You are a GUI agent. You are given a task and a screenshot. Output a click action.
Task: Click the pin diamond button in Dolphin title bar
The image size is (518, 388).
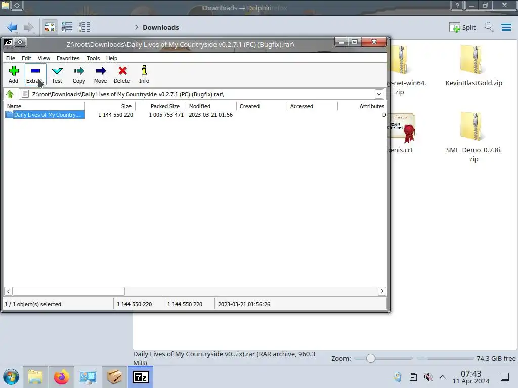(17, 5)
